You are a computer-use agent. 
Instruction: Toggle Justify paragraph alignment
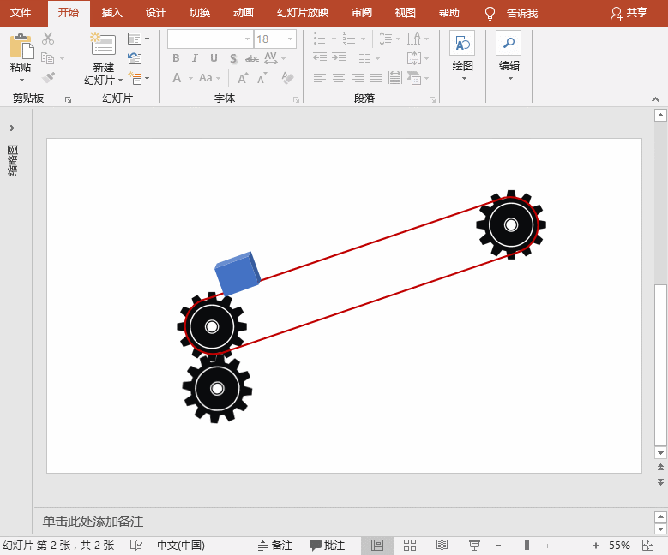376,78
